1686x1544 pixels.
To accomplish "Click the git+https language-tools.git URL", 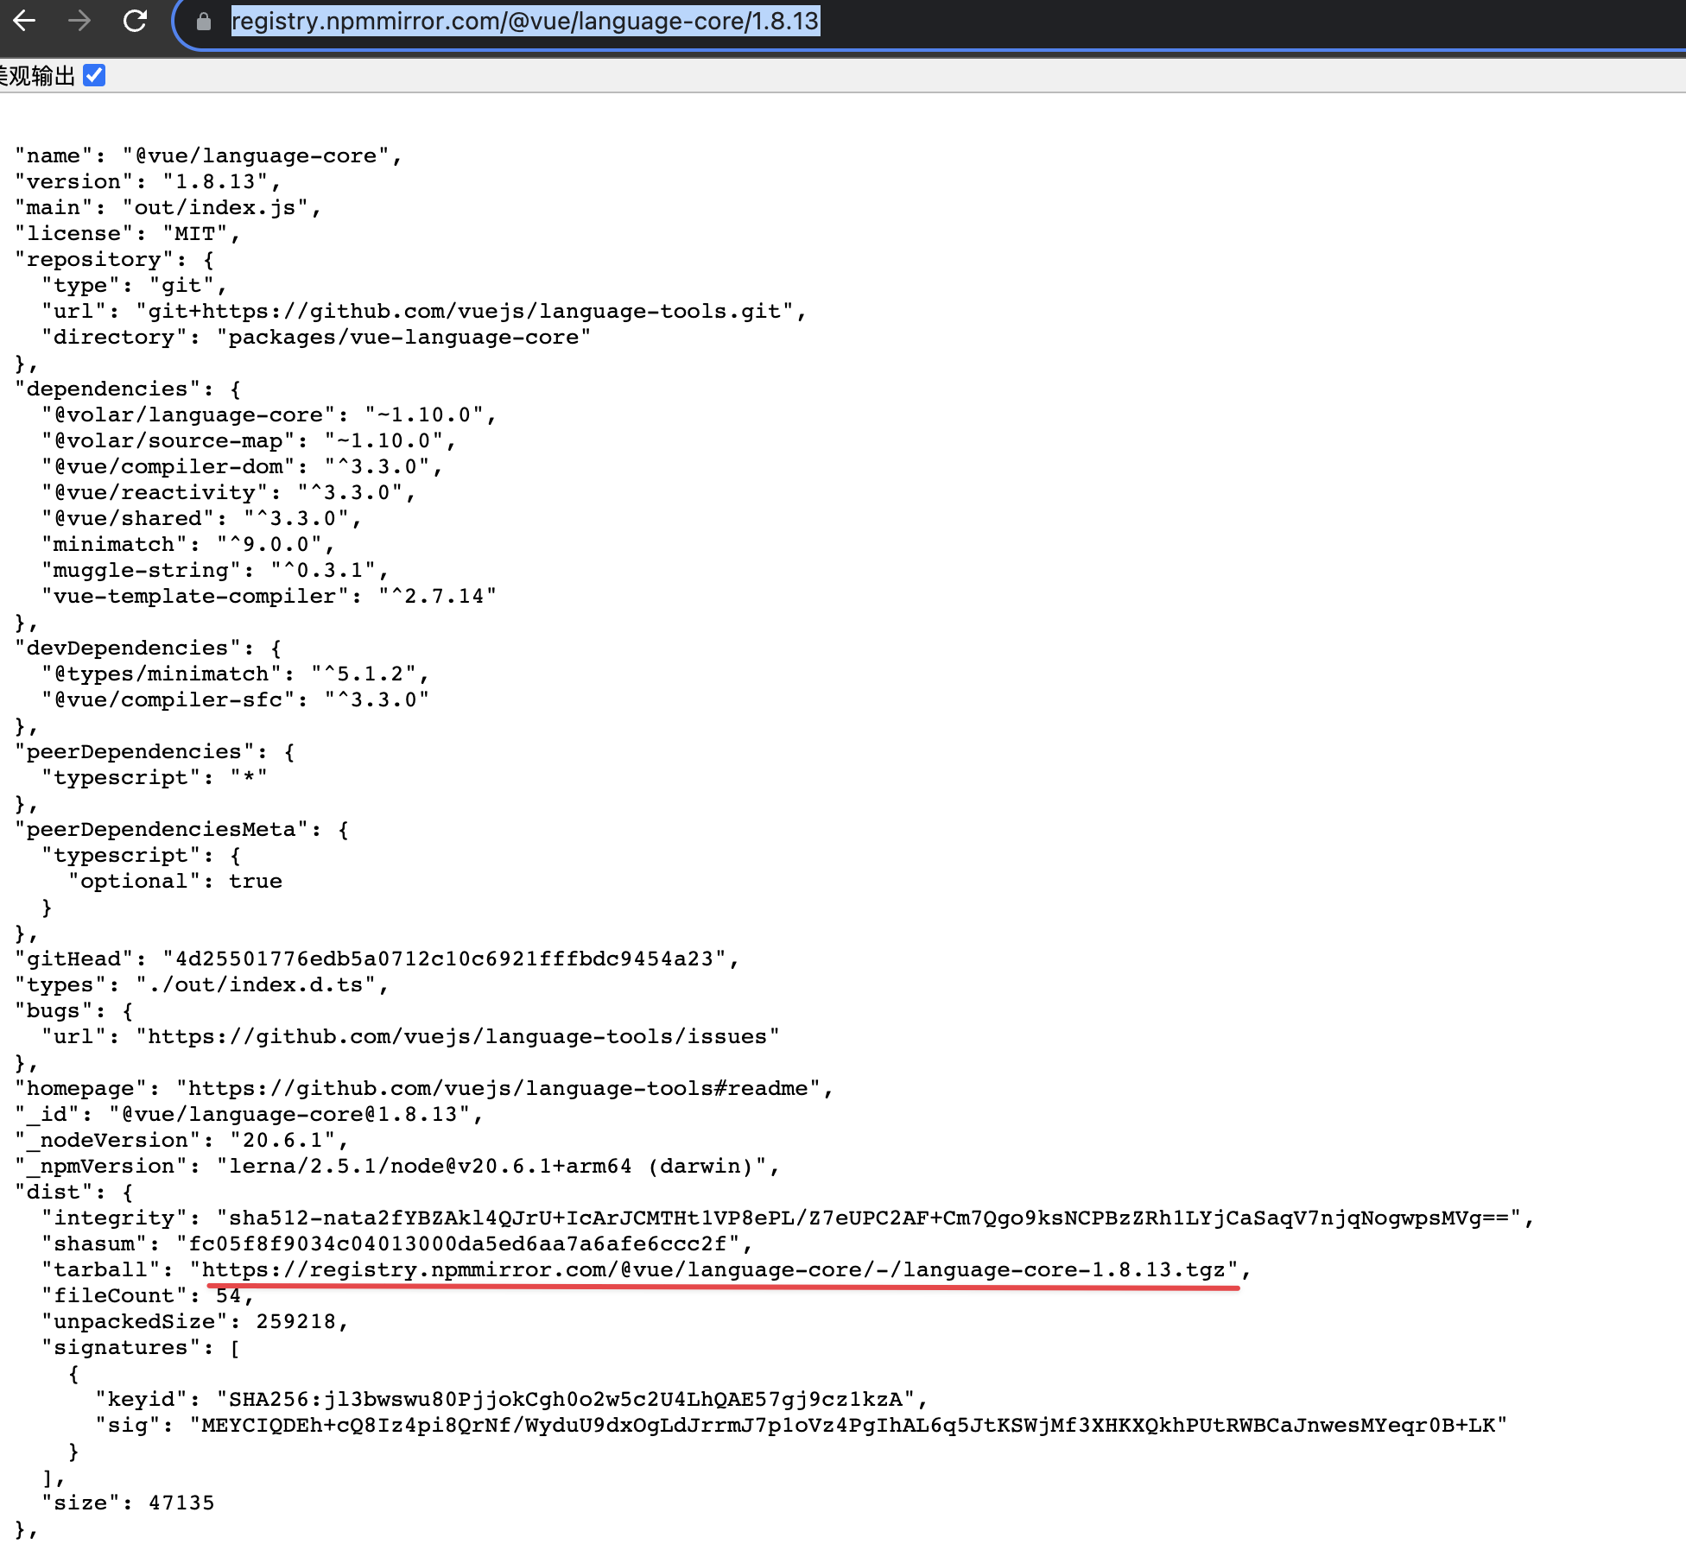I will pyautogui.click(x=465, y=312).
